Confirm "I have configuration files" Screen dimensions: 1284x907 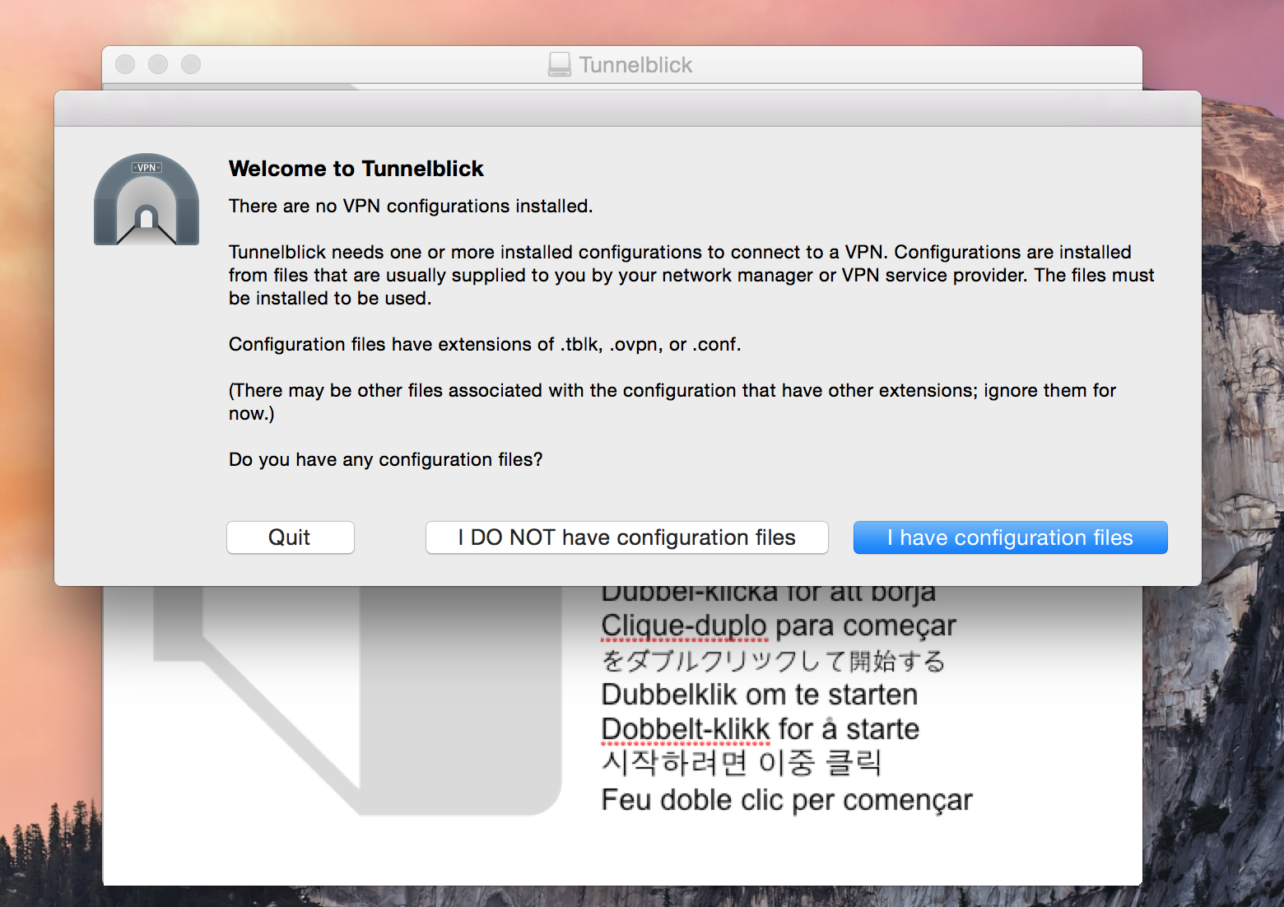[1010, 537]
